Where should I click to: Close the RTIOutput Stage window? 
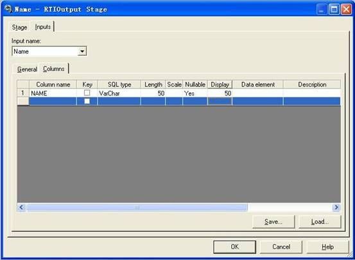point(347,9)
